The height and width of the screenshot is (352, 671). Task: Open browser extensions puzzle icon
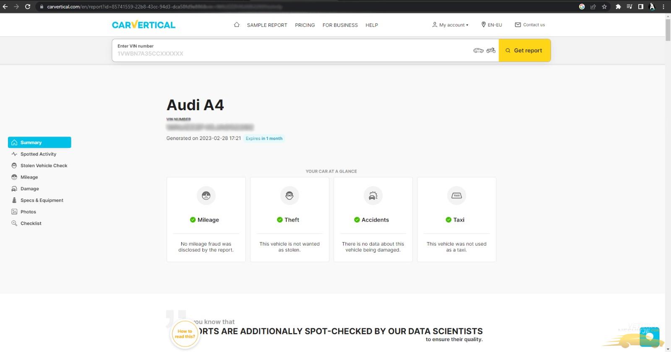pyautogui.click(x=618, y=7)
